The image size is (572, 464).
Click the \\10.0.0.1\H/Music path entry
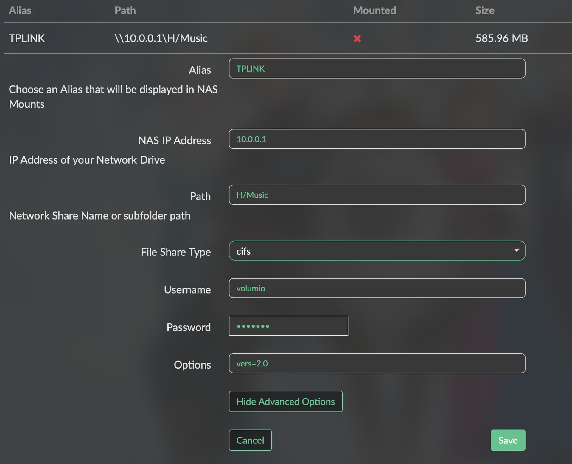161,38
